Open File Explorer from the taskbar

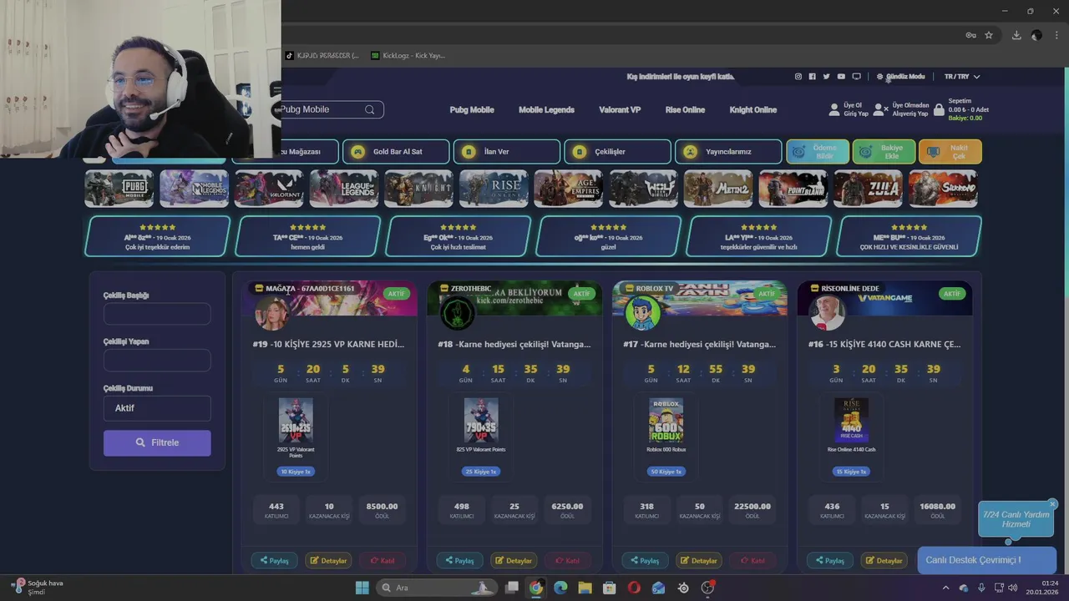point(585,588)
